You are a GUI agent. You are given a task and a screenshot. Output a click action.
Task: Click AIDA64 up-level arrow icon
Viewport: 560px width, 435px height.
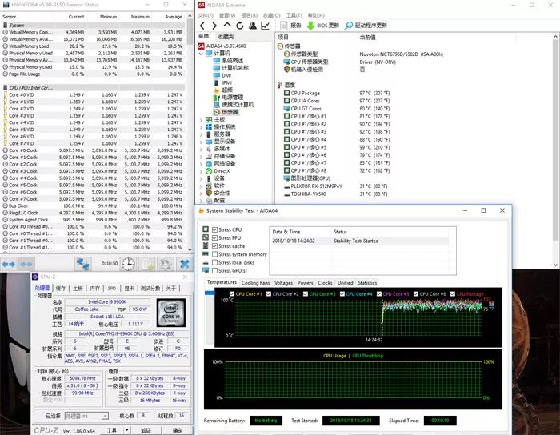pos(226,25)
